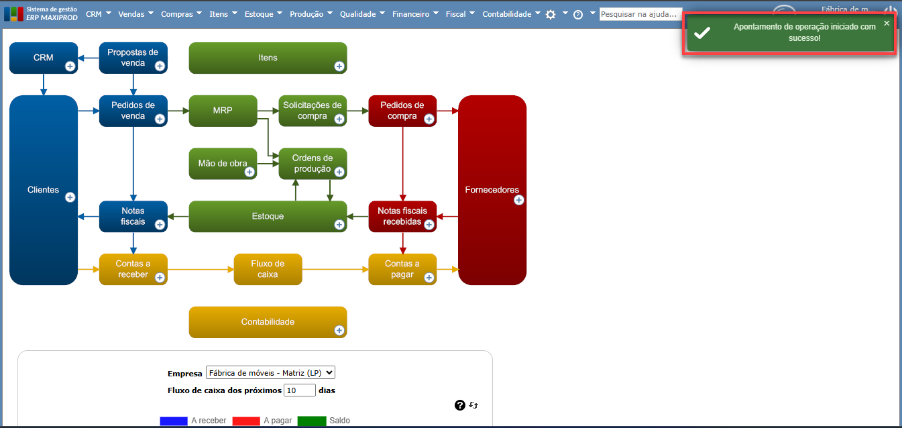Click the cash flow days input field
The width and height of the screenshot is (902, 428).
(x=300, y=390)
